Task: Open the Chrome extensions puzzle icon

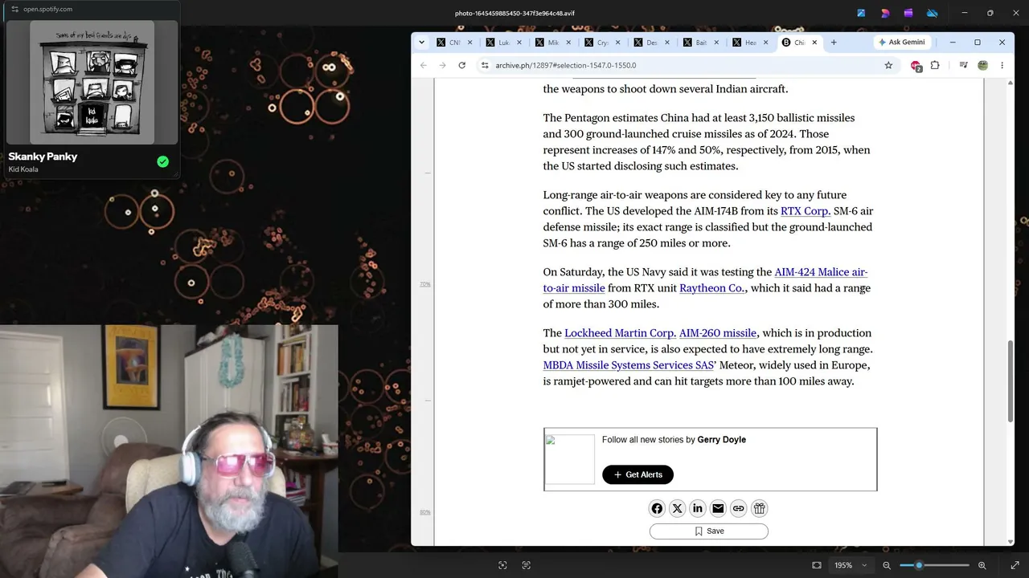Action: (x=935, y=65)
